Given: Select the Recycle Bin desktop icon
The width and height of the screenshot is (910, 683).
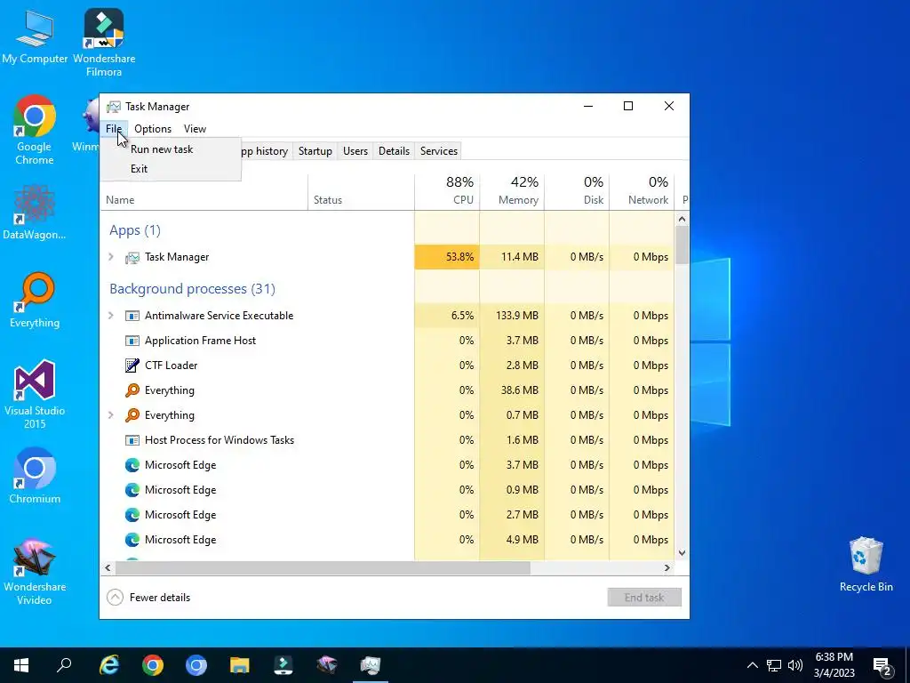Looking at the screenshot, I should [x=866, y=565].
